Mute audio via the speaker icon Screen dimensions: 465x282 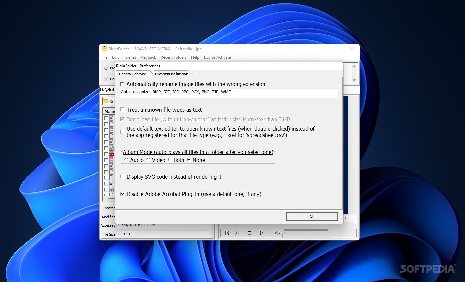[277, 233]
